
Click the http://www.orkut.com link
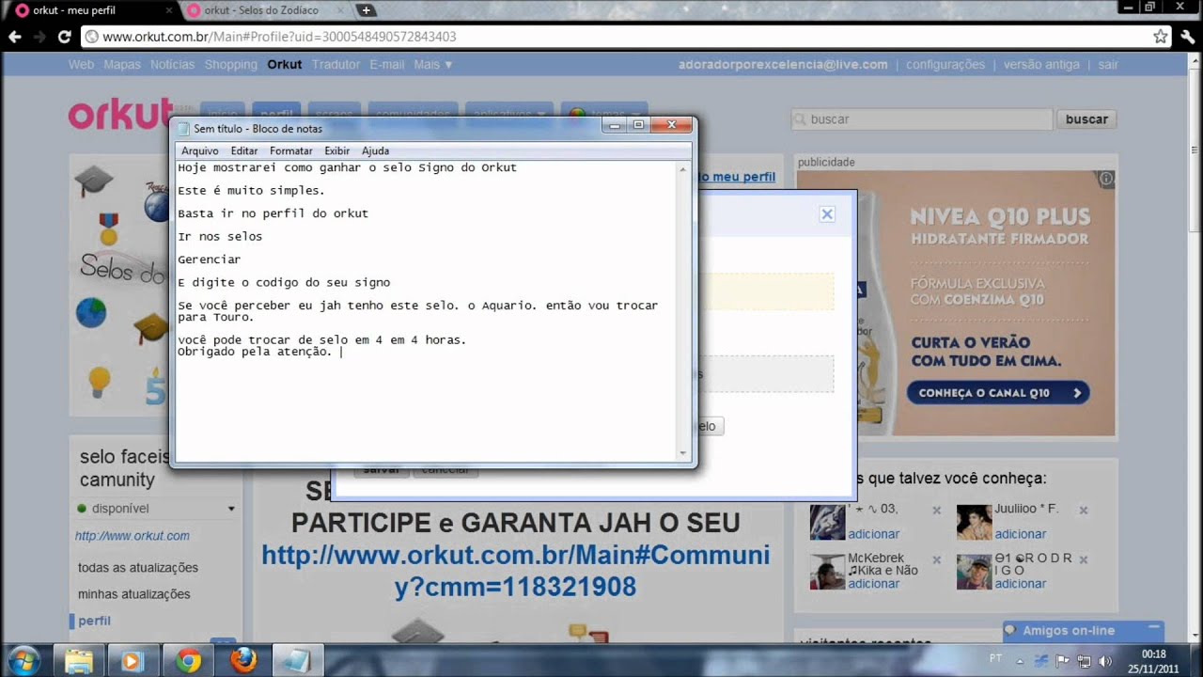133,536
